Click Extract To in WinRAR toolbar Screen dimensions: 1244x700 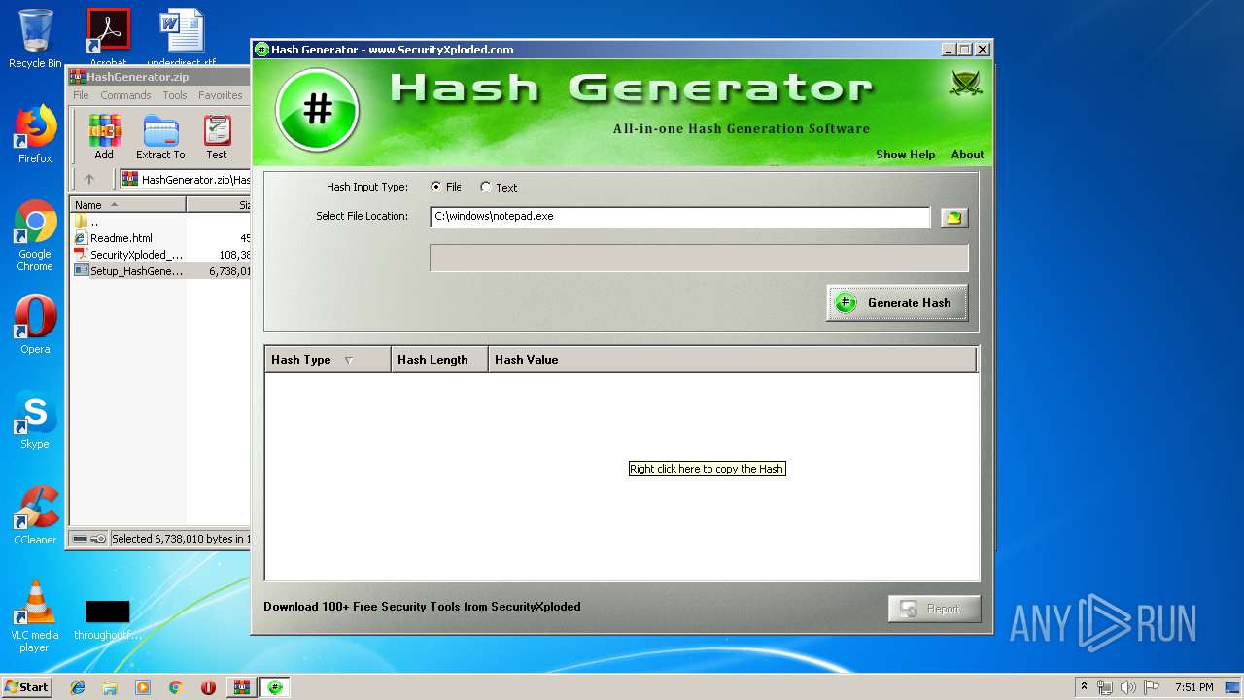(x=160, y=137)
